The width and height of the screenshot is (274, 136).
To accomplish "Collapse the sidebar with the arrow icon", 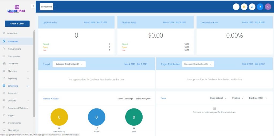I will click(33, 6).
